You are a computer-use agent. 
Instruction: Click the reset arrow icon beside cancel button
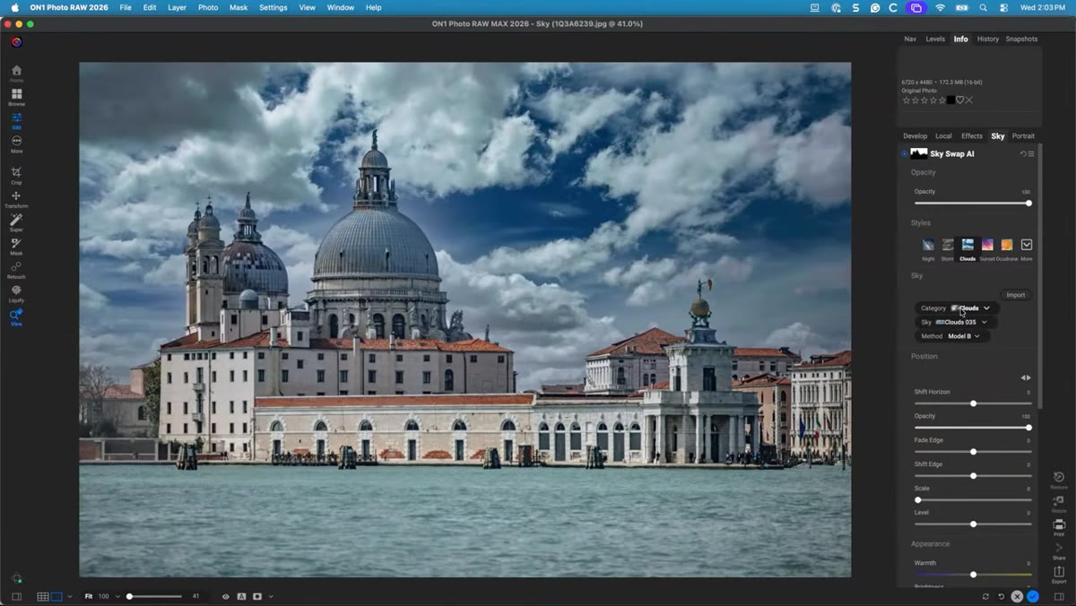pos(1002,596)
